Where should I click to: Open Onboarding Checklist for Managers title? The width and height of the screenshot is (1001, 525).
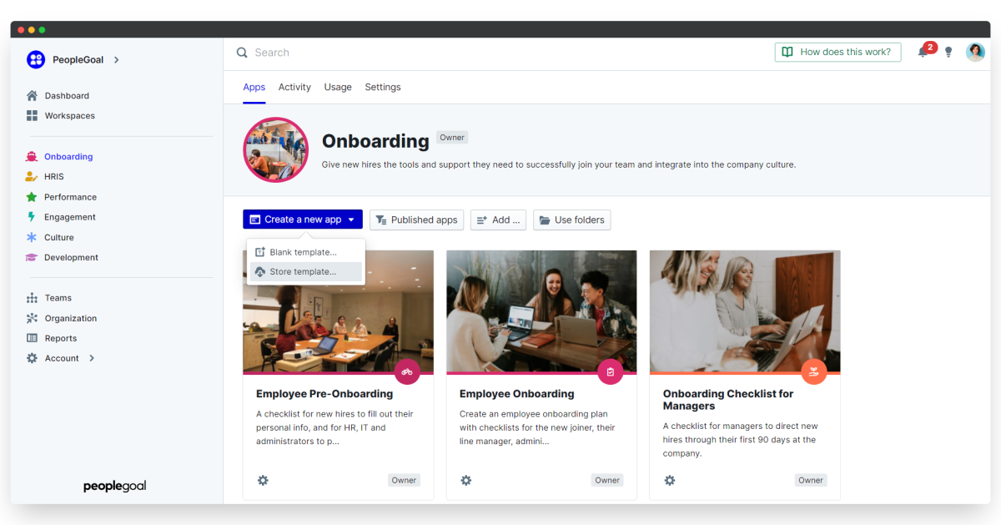click(728, 400)
